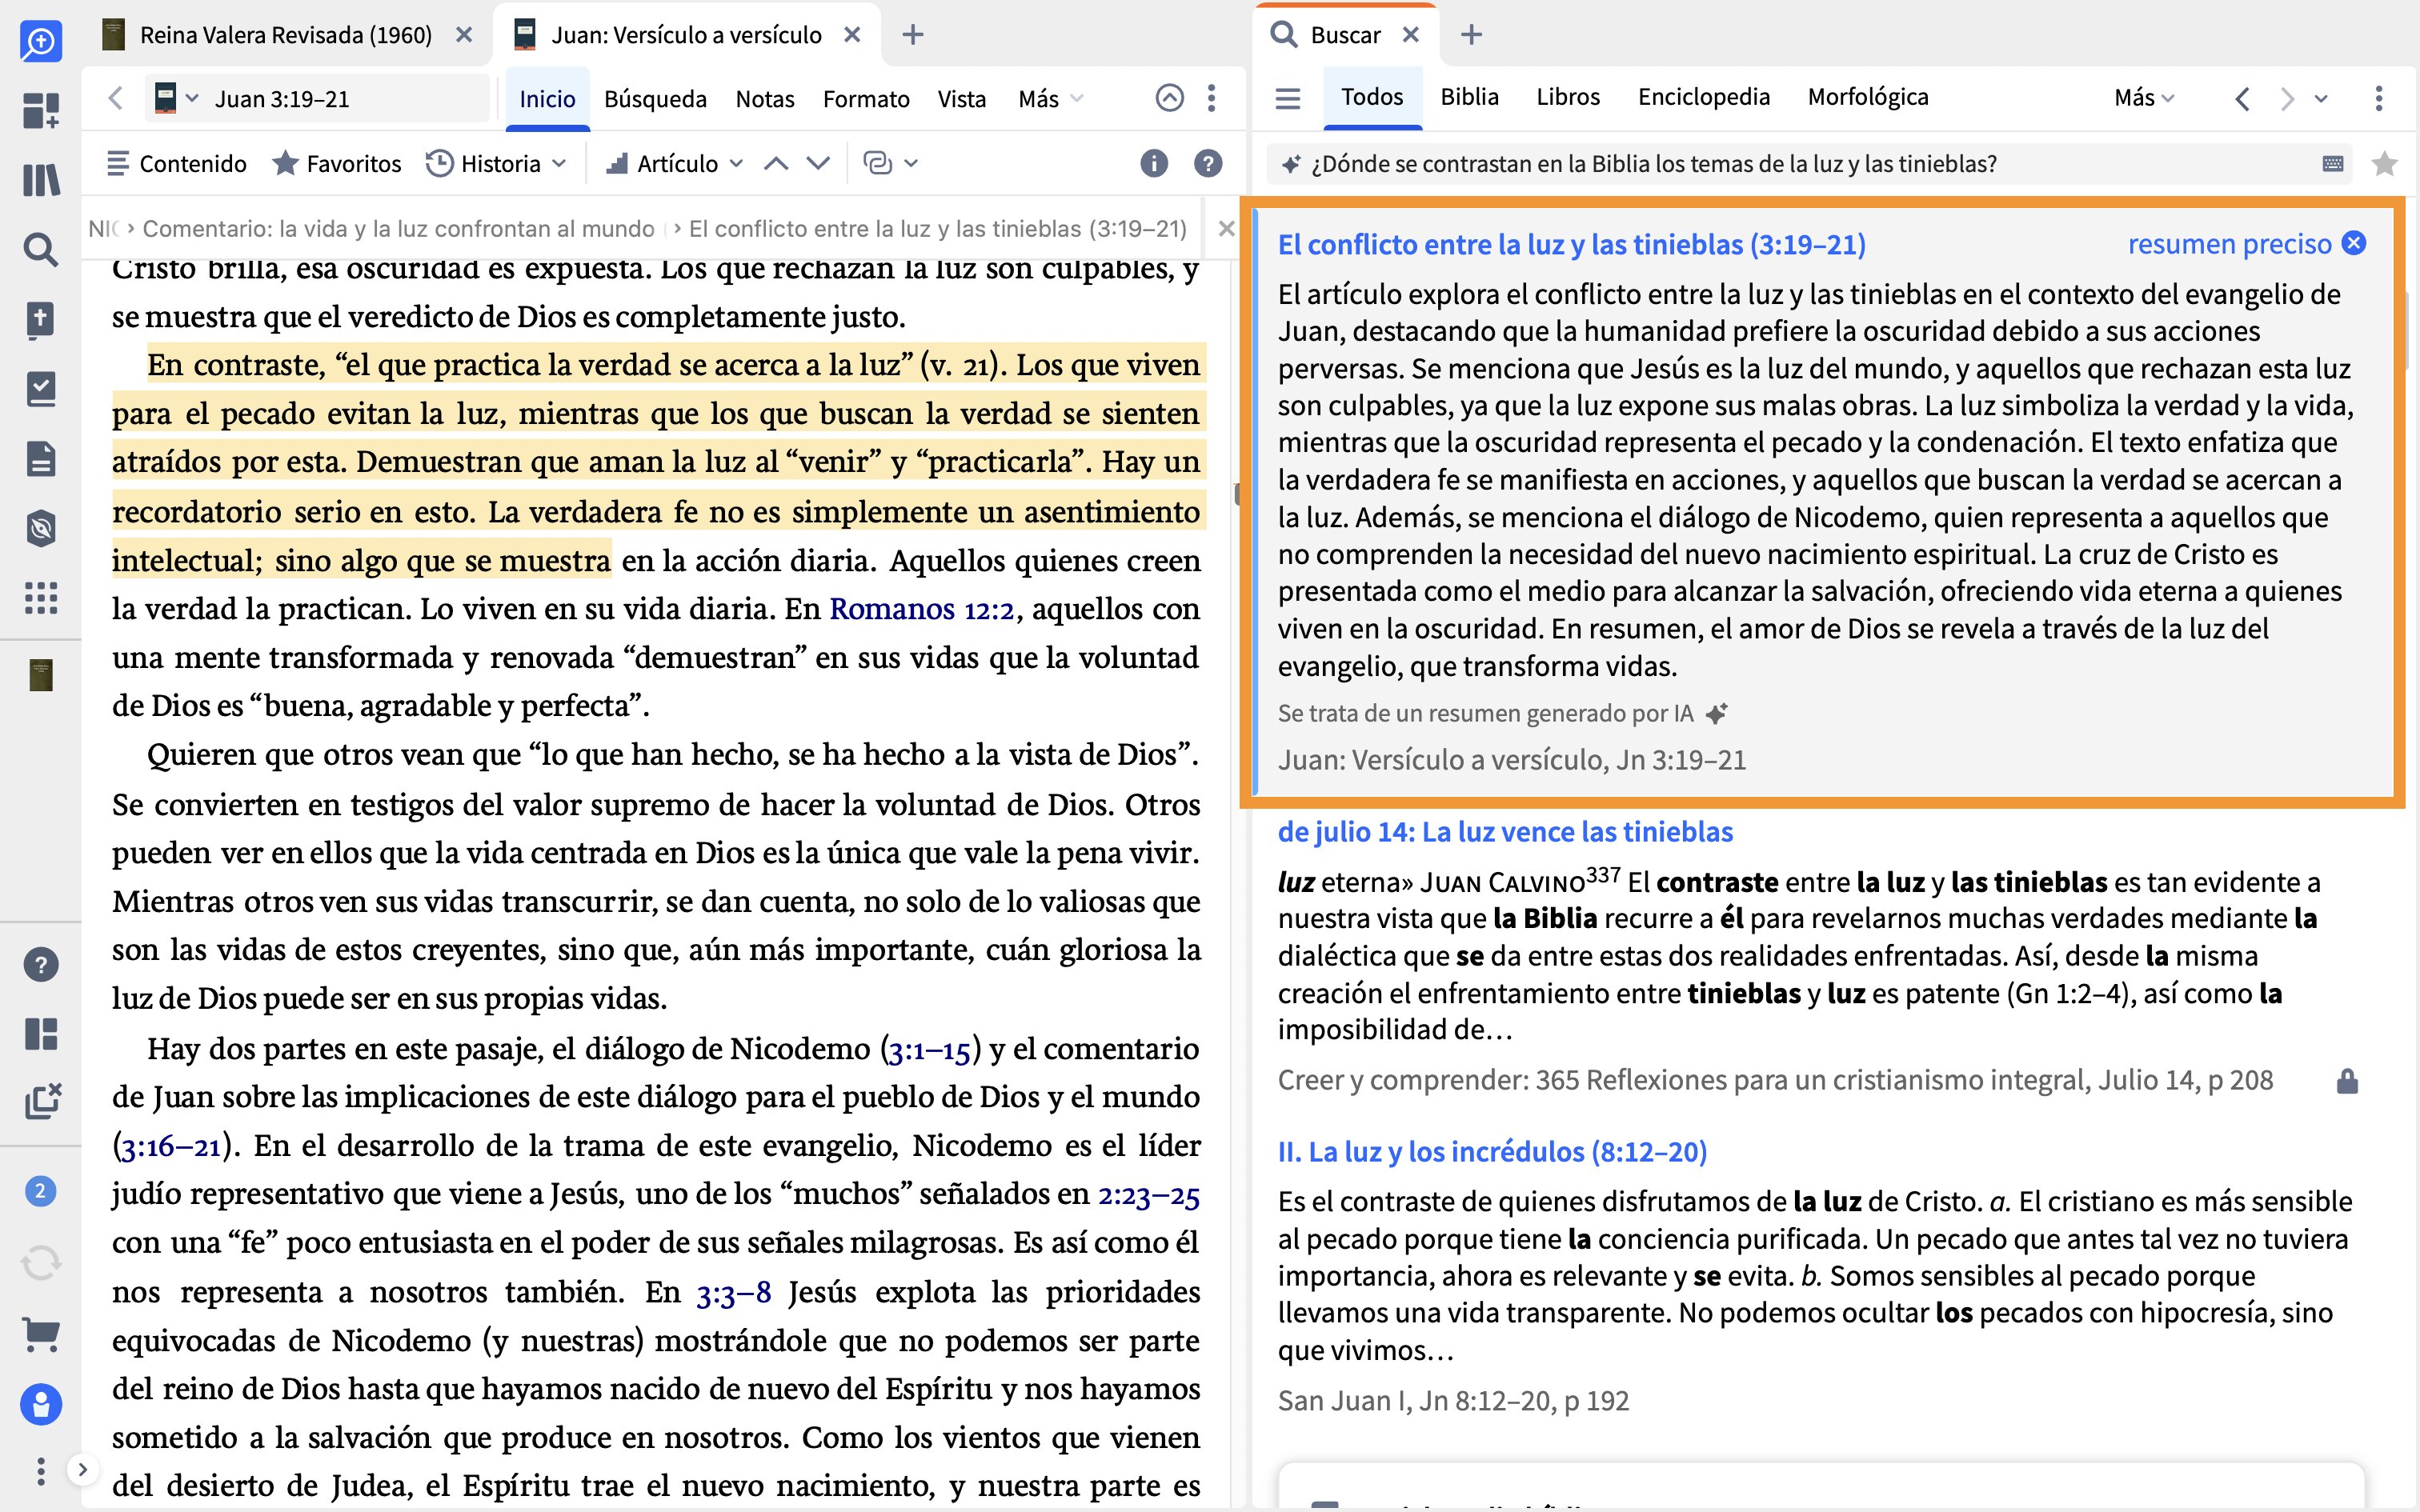The width and height of the screenshot is (2420, 1512).
Task: Select the Búsqueda ribbon tab
Action: tap(655, 99)
